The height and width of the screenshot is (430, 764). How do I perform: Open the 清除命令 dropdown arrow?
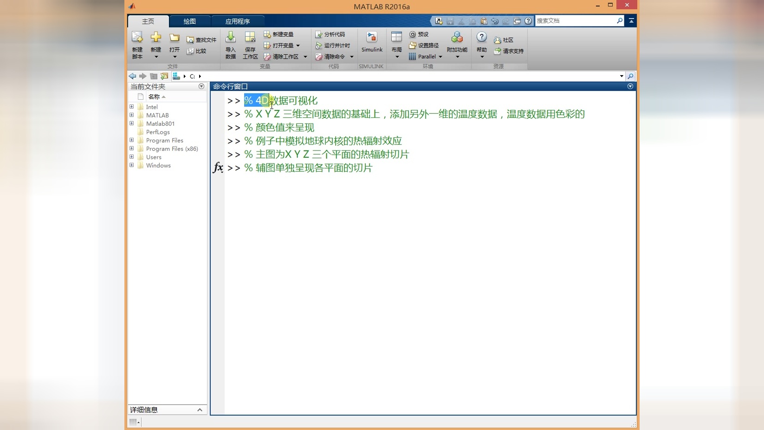352,57
